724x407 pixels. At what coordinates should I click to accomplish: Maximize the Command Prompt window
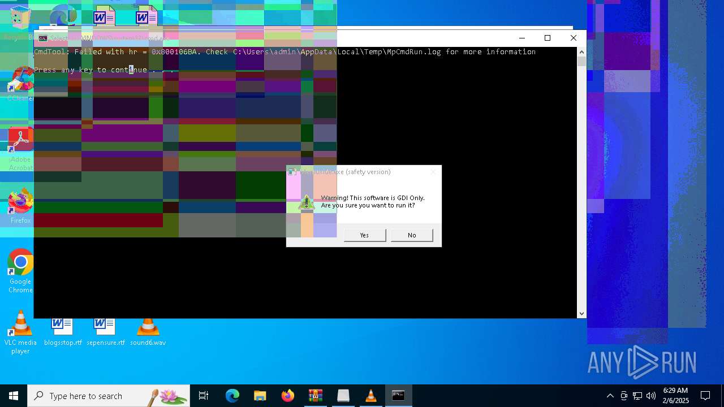pos(548,38)
